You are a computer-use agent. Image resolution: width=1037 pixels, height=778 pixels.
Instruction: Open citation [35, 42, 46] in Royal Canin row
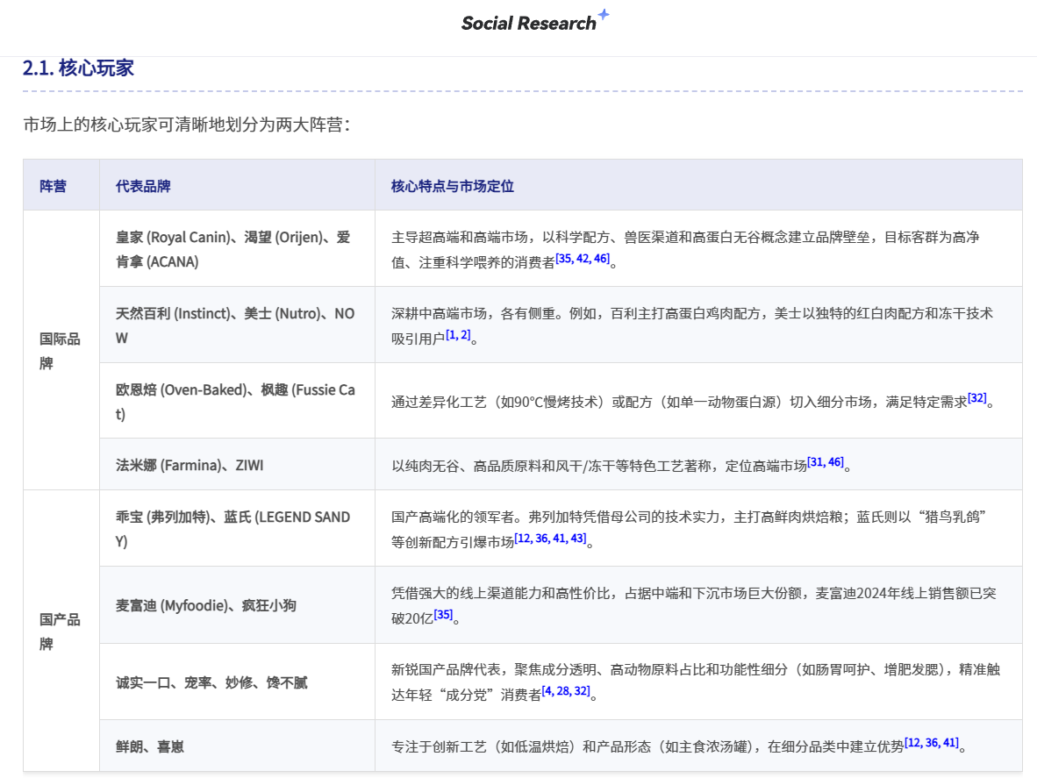click(x=583, y=259)
